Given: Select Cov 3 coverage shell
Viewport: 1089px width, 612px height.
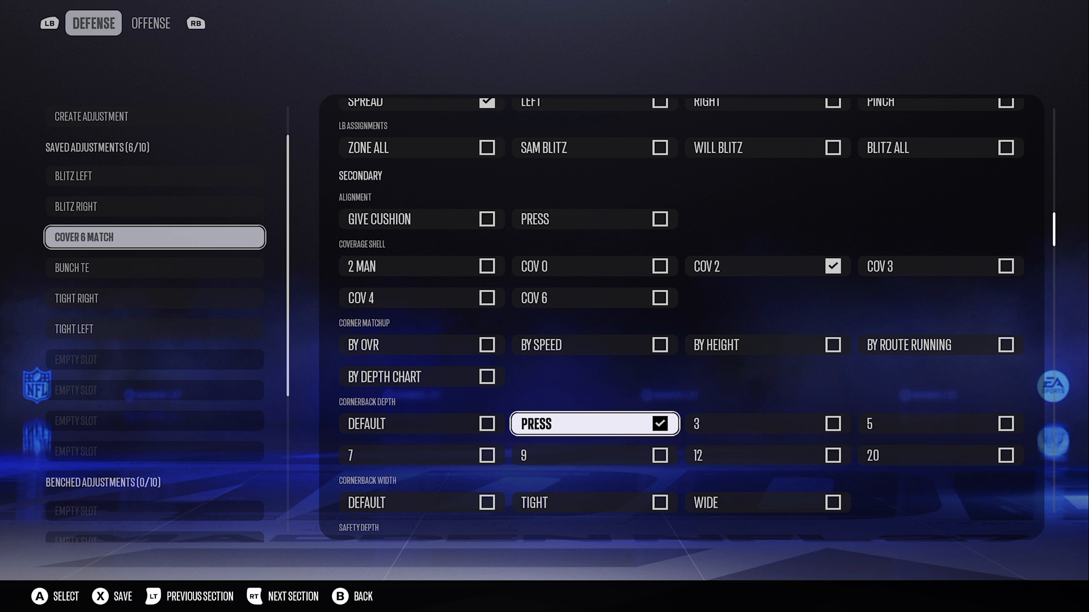Looking at the screenshot, I should tap(940, 266).
